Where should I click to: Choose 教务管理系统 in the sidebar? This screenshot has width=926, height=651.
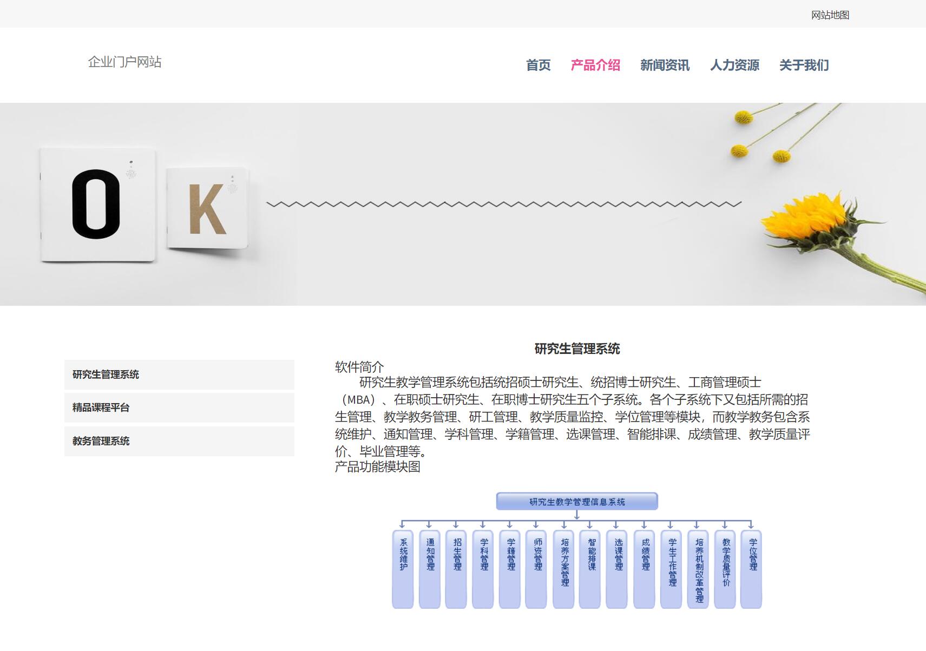point(179,441)
